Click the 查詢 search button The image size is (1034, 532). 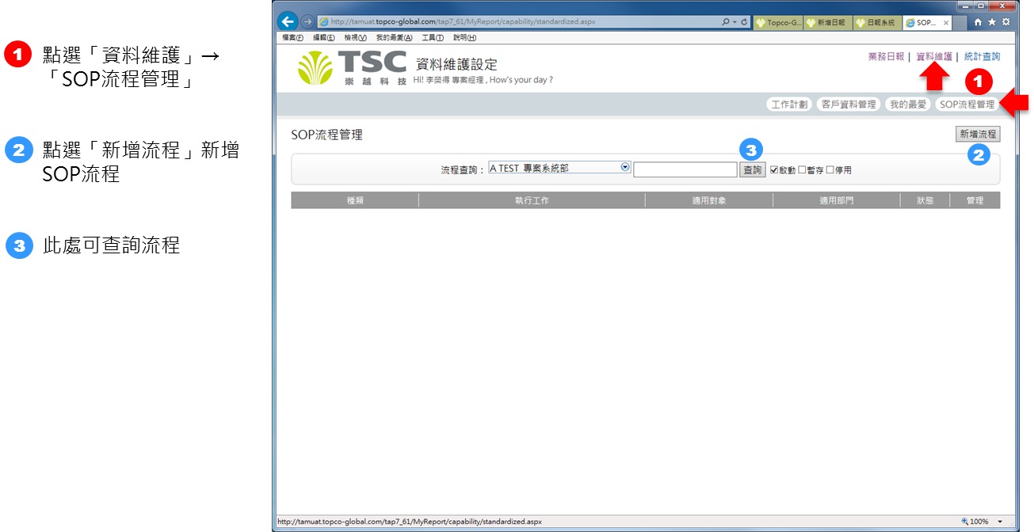(x=752, y=170)
